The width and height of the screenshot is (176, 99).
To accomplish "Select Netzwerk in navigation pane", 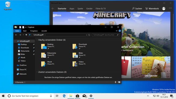I will (x=23, y=74).
